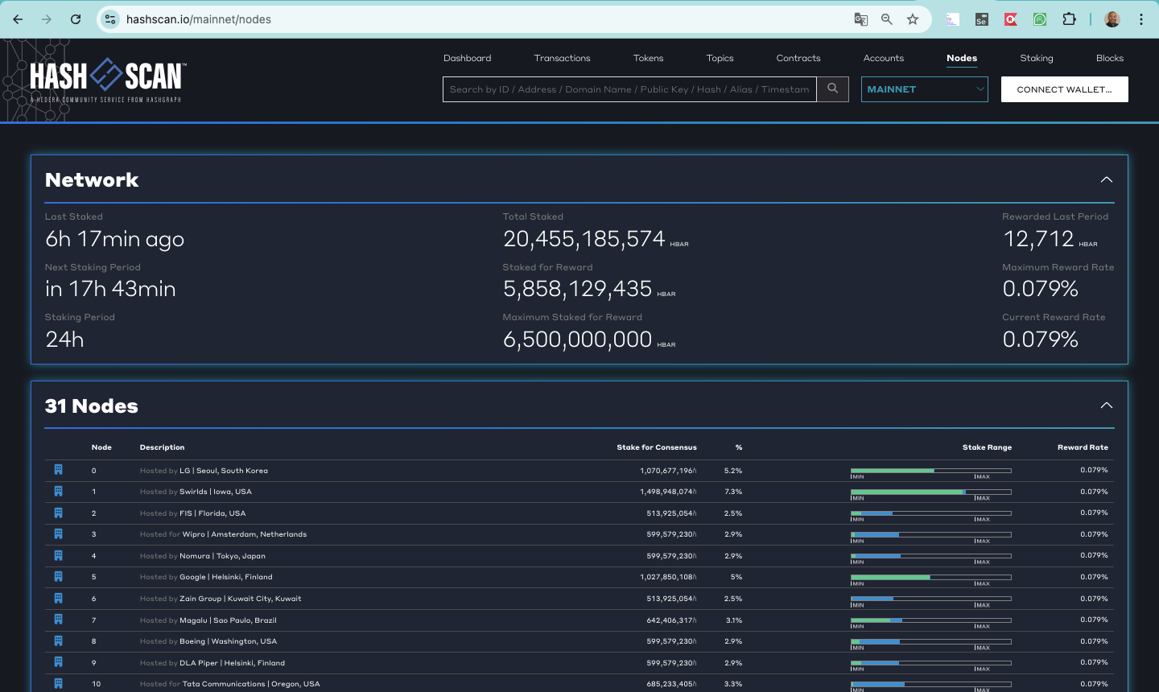The width and height of the screenshot is (1159, 692).
Task: Click the node 0 building icon
Action: (x=58, y=470)
